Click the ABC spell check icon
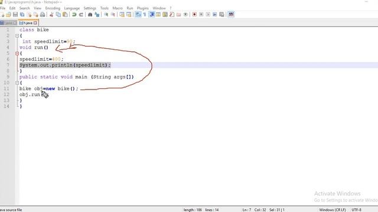The image size is (378, 212). [231, 14]
